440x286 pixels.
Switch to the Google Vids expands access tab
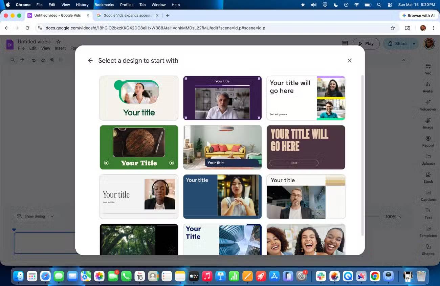(127, 15)
